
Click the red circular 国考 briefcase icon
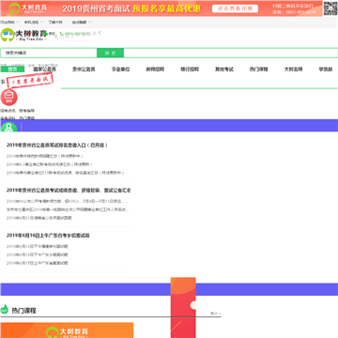9,98
